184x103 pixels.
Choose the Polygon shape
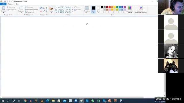pyautogui.click(x=68, y=7)
